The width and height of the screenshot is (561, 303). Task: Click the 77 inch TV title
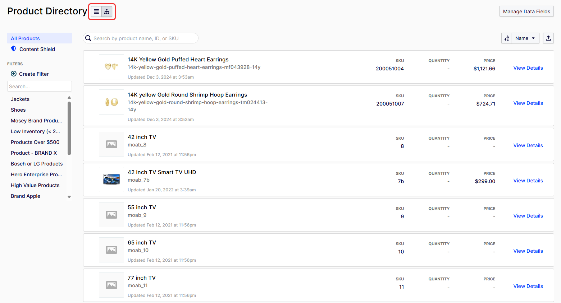(x=142, y=278)
